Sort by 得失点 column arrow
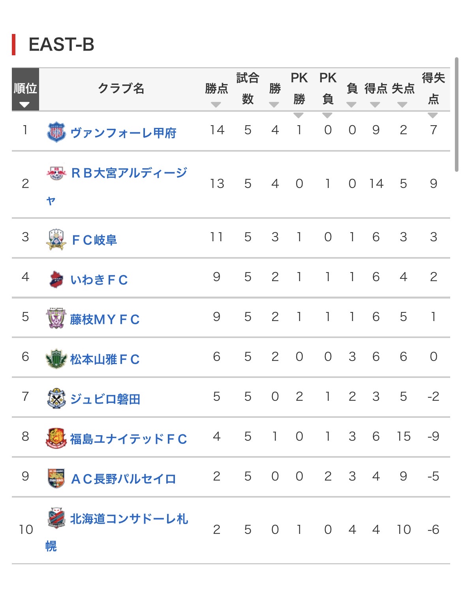 click(433, 115)
